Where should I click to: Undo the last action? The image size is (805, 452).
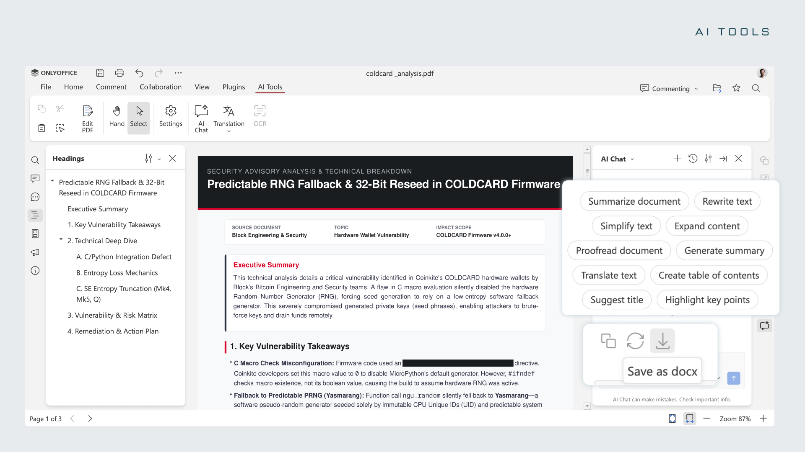[139, 73]
